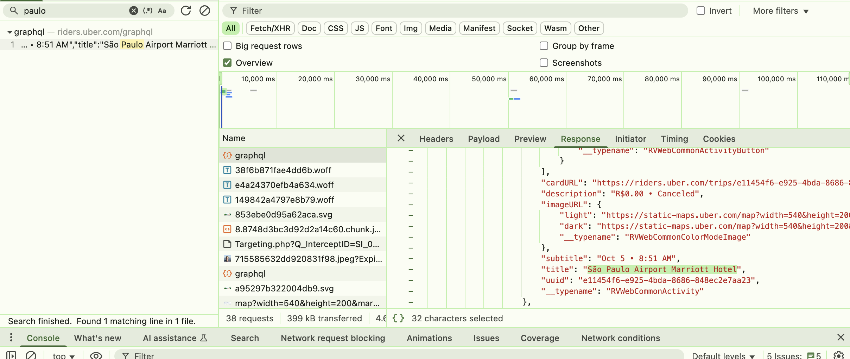Check Big request rows option

[228, 46]
